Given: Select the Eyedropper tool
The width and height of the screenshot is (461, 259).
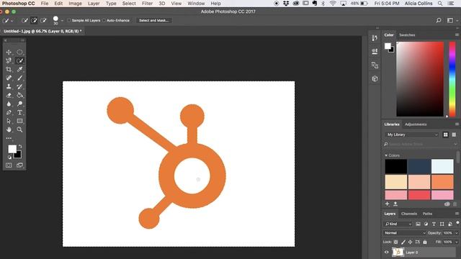Looking at the screenshot, I should pyautogui.click(x=19, y=69).
